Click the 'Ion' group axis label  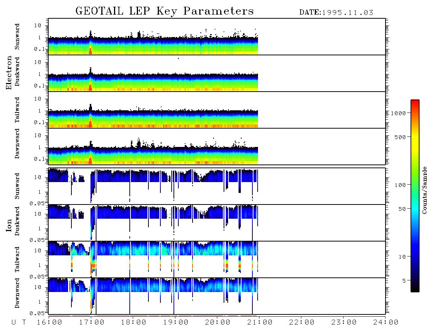pos(9,225)
